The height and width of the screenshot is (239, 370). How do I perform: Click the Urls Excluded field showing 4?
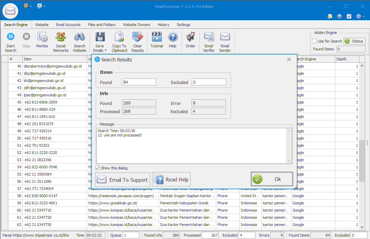(x=209, y=111)
